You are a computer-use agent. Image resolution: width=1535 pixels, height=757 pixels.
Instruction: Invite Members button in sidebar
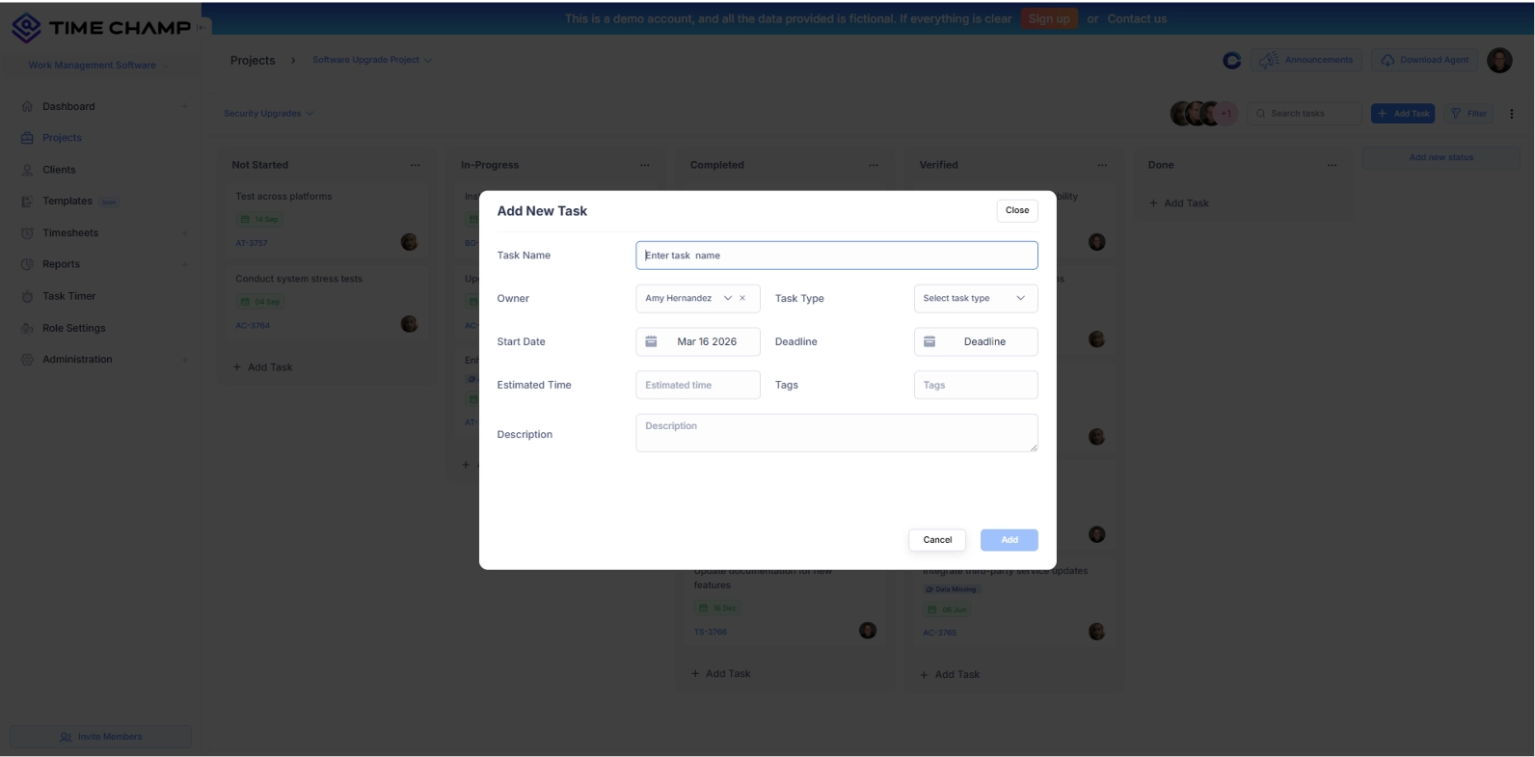(x=100, y=737)
